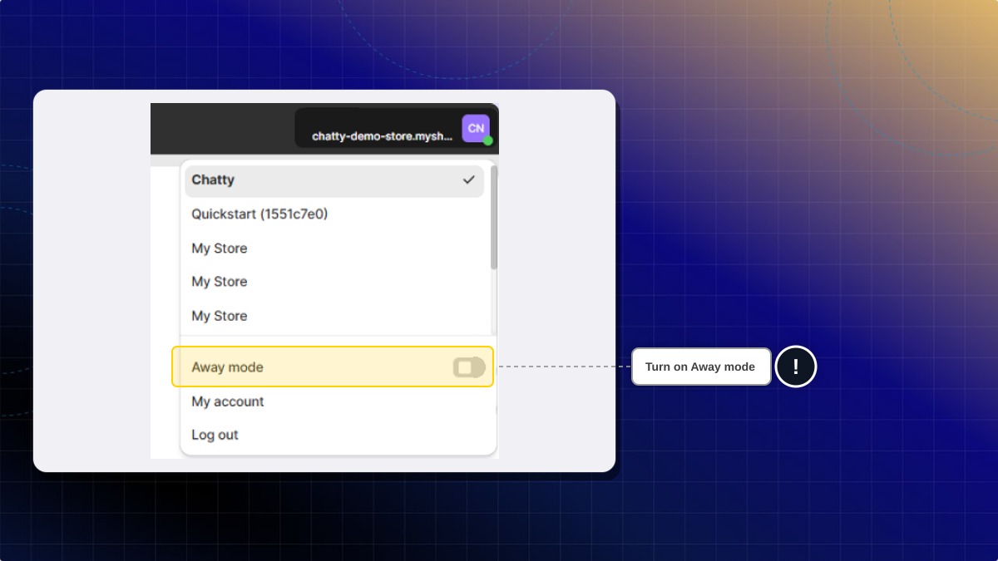Viewport: 998px width, 561px height.
Task: Click the store list scrollbar
Action: (x=494, y=218)
